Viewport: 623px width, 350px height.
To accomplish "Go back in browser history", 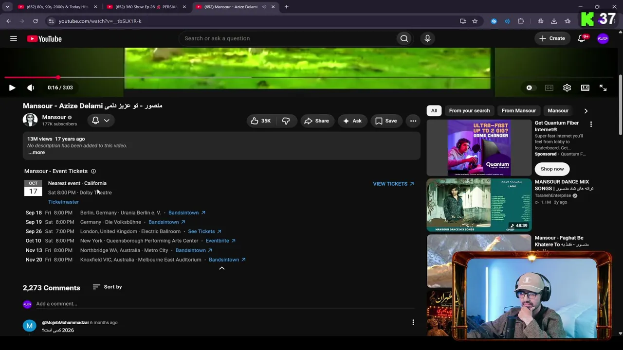I will pyautogui.click(x=8, y=21).
